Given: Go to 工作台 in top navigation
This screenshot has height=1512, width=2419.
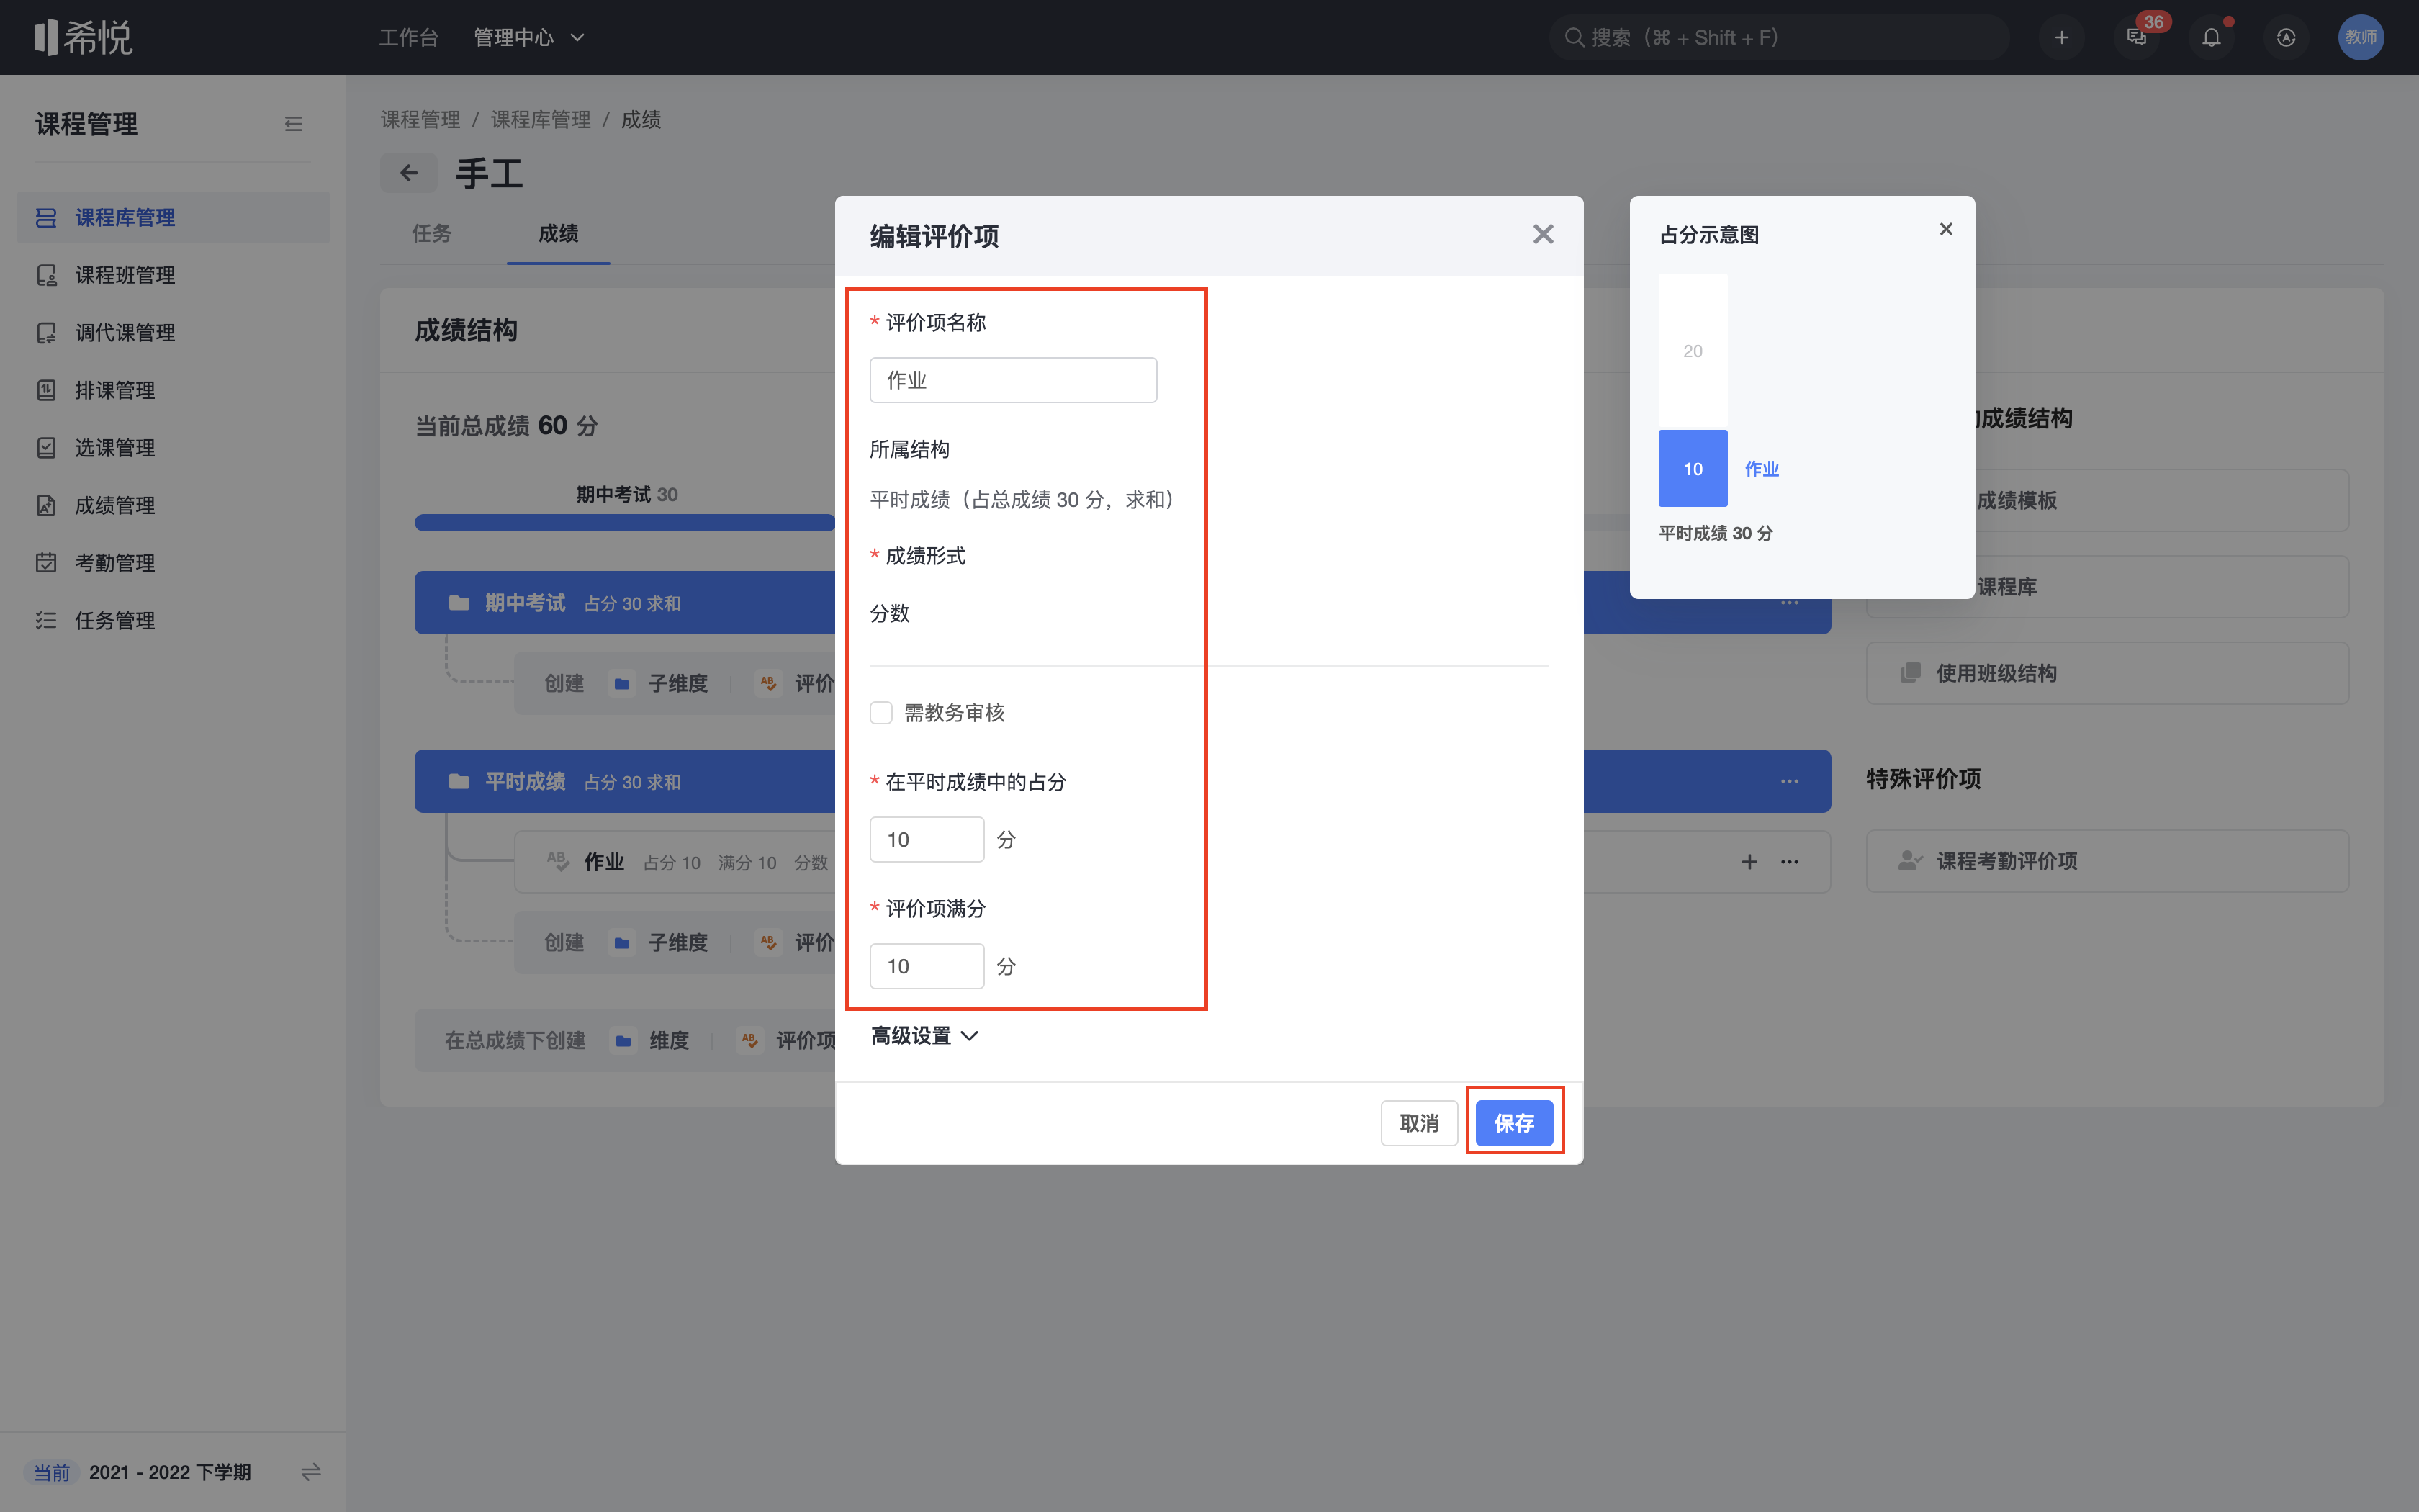Looking at the screenshot, I should click(x=407, y=37).
